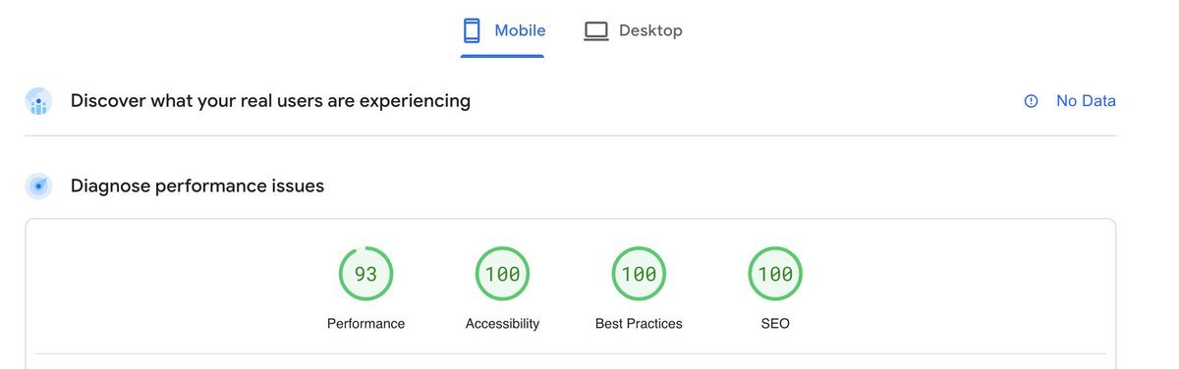Click the Accessibility label
This screenshot has width=1179, height=369.
coord(502,324)
